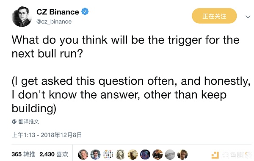Click blonde woman liker avatar
This screenshot has height=161, width=254.
(x=83, y=154)
